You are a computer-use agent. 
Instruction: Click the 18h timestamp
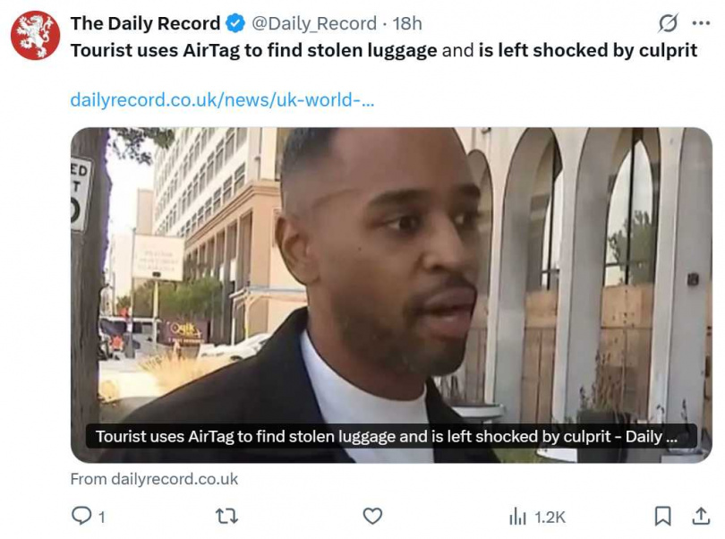407,23
